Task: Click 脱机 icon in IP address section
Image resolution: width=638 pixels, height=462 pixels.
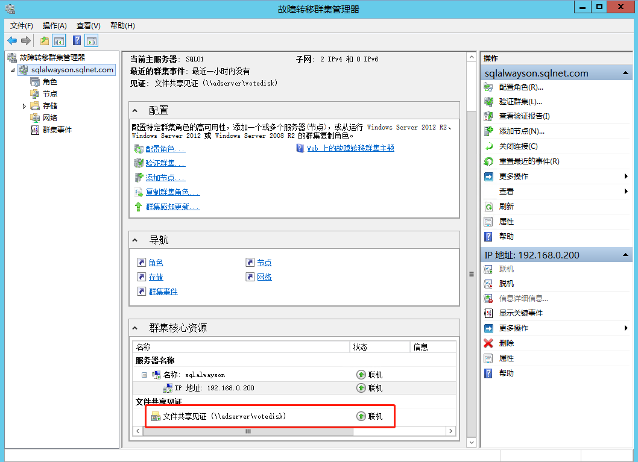Action: [488, 283]
